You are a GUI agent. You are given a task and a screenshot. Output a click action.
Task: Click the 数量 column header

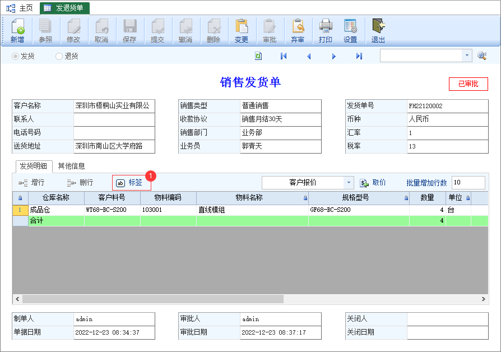(x=428, y=198)
